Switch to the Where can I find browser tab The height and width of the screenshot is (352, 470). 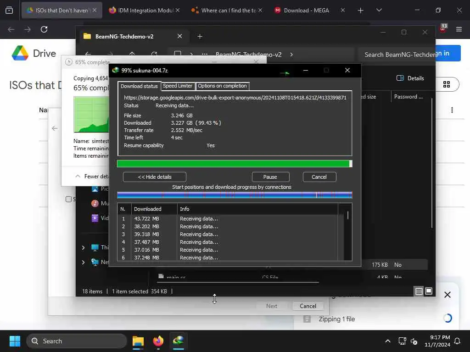pos(227,10)
